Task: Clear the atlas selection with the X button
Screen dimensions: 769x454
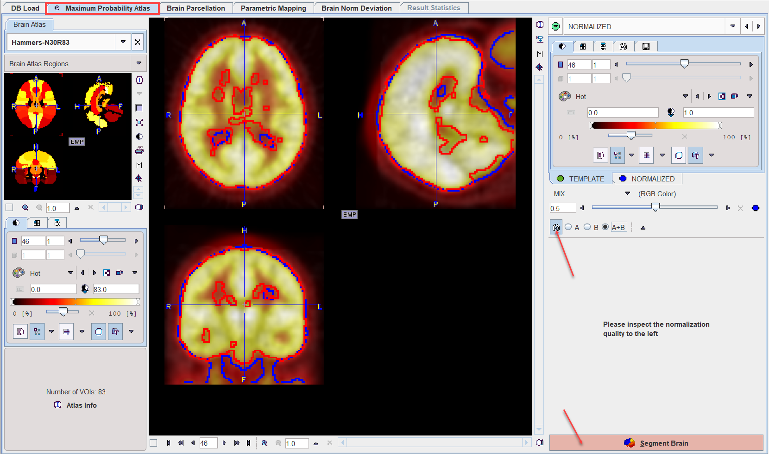Action: click(x=138, y=42)
